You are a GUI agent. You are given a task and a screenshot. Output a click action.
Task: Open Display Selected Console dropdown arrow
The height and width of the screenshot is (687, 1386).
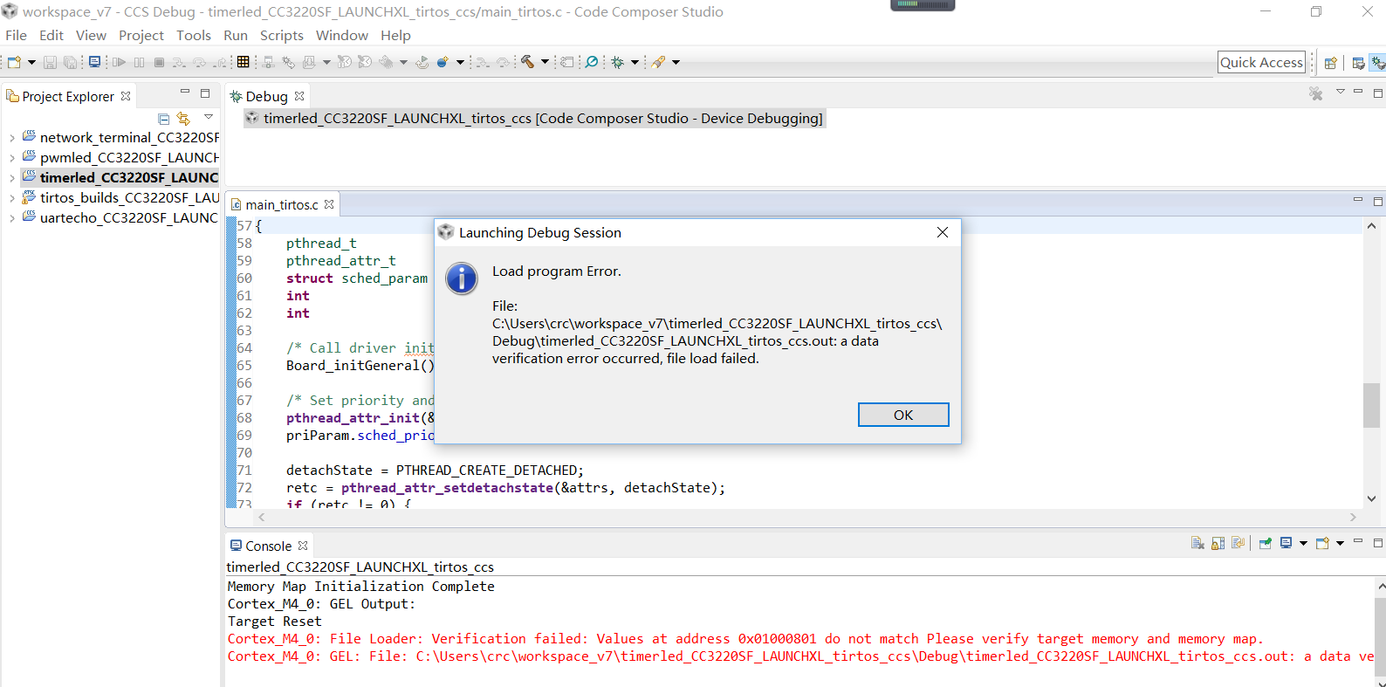(x=1303, y=543)
